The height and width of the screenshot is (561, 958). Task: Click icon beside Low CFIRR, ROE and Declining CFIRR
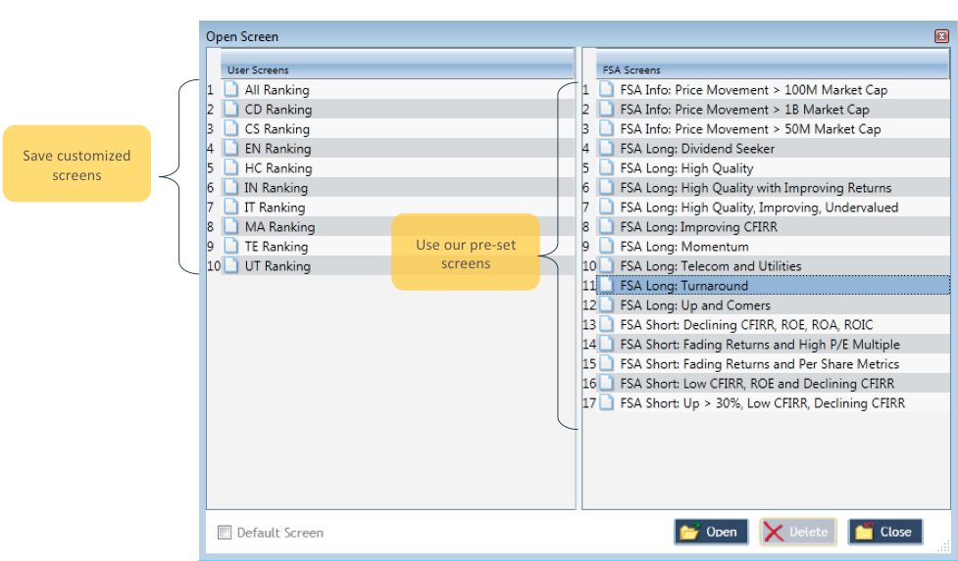click(606, 383)
